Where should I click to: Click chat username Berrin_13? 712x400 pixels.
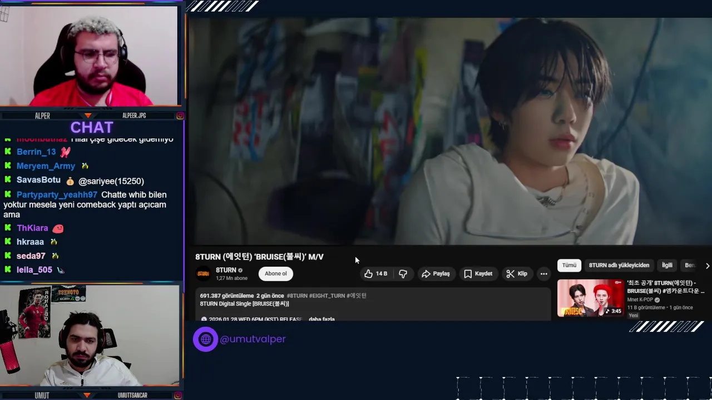point(36,152)
